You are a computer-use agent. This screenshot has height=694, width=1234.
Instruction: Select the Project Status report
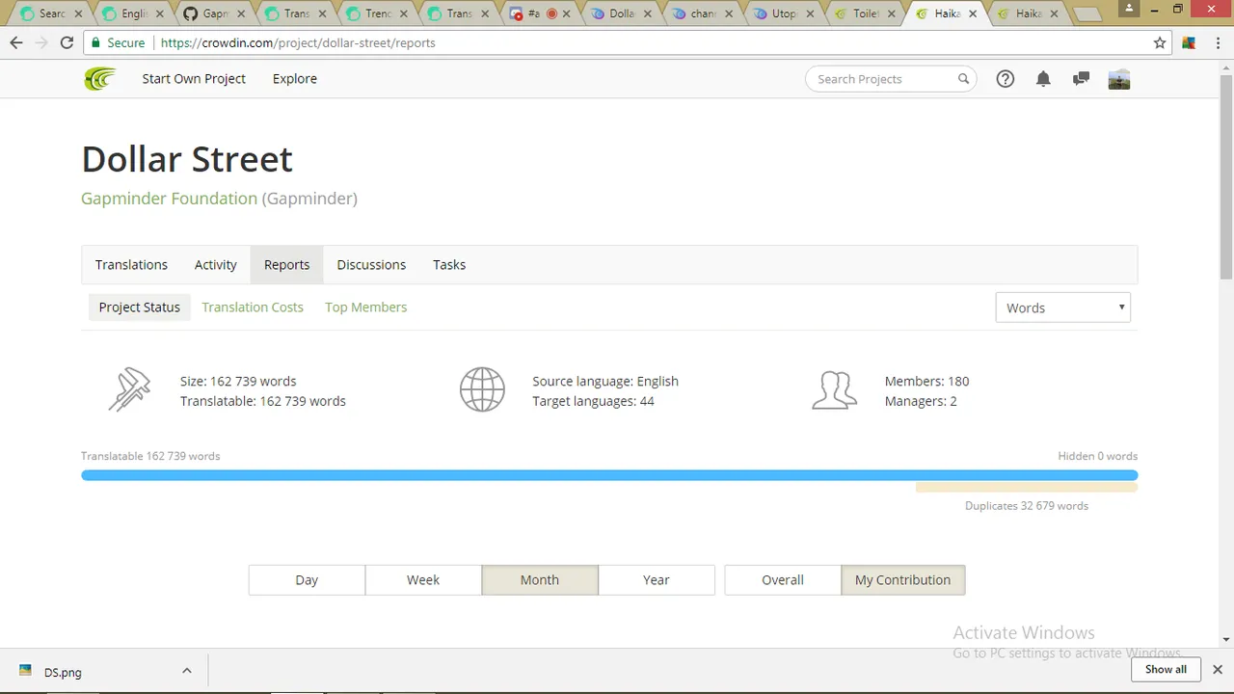tap(140, 307)
